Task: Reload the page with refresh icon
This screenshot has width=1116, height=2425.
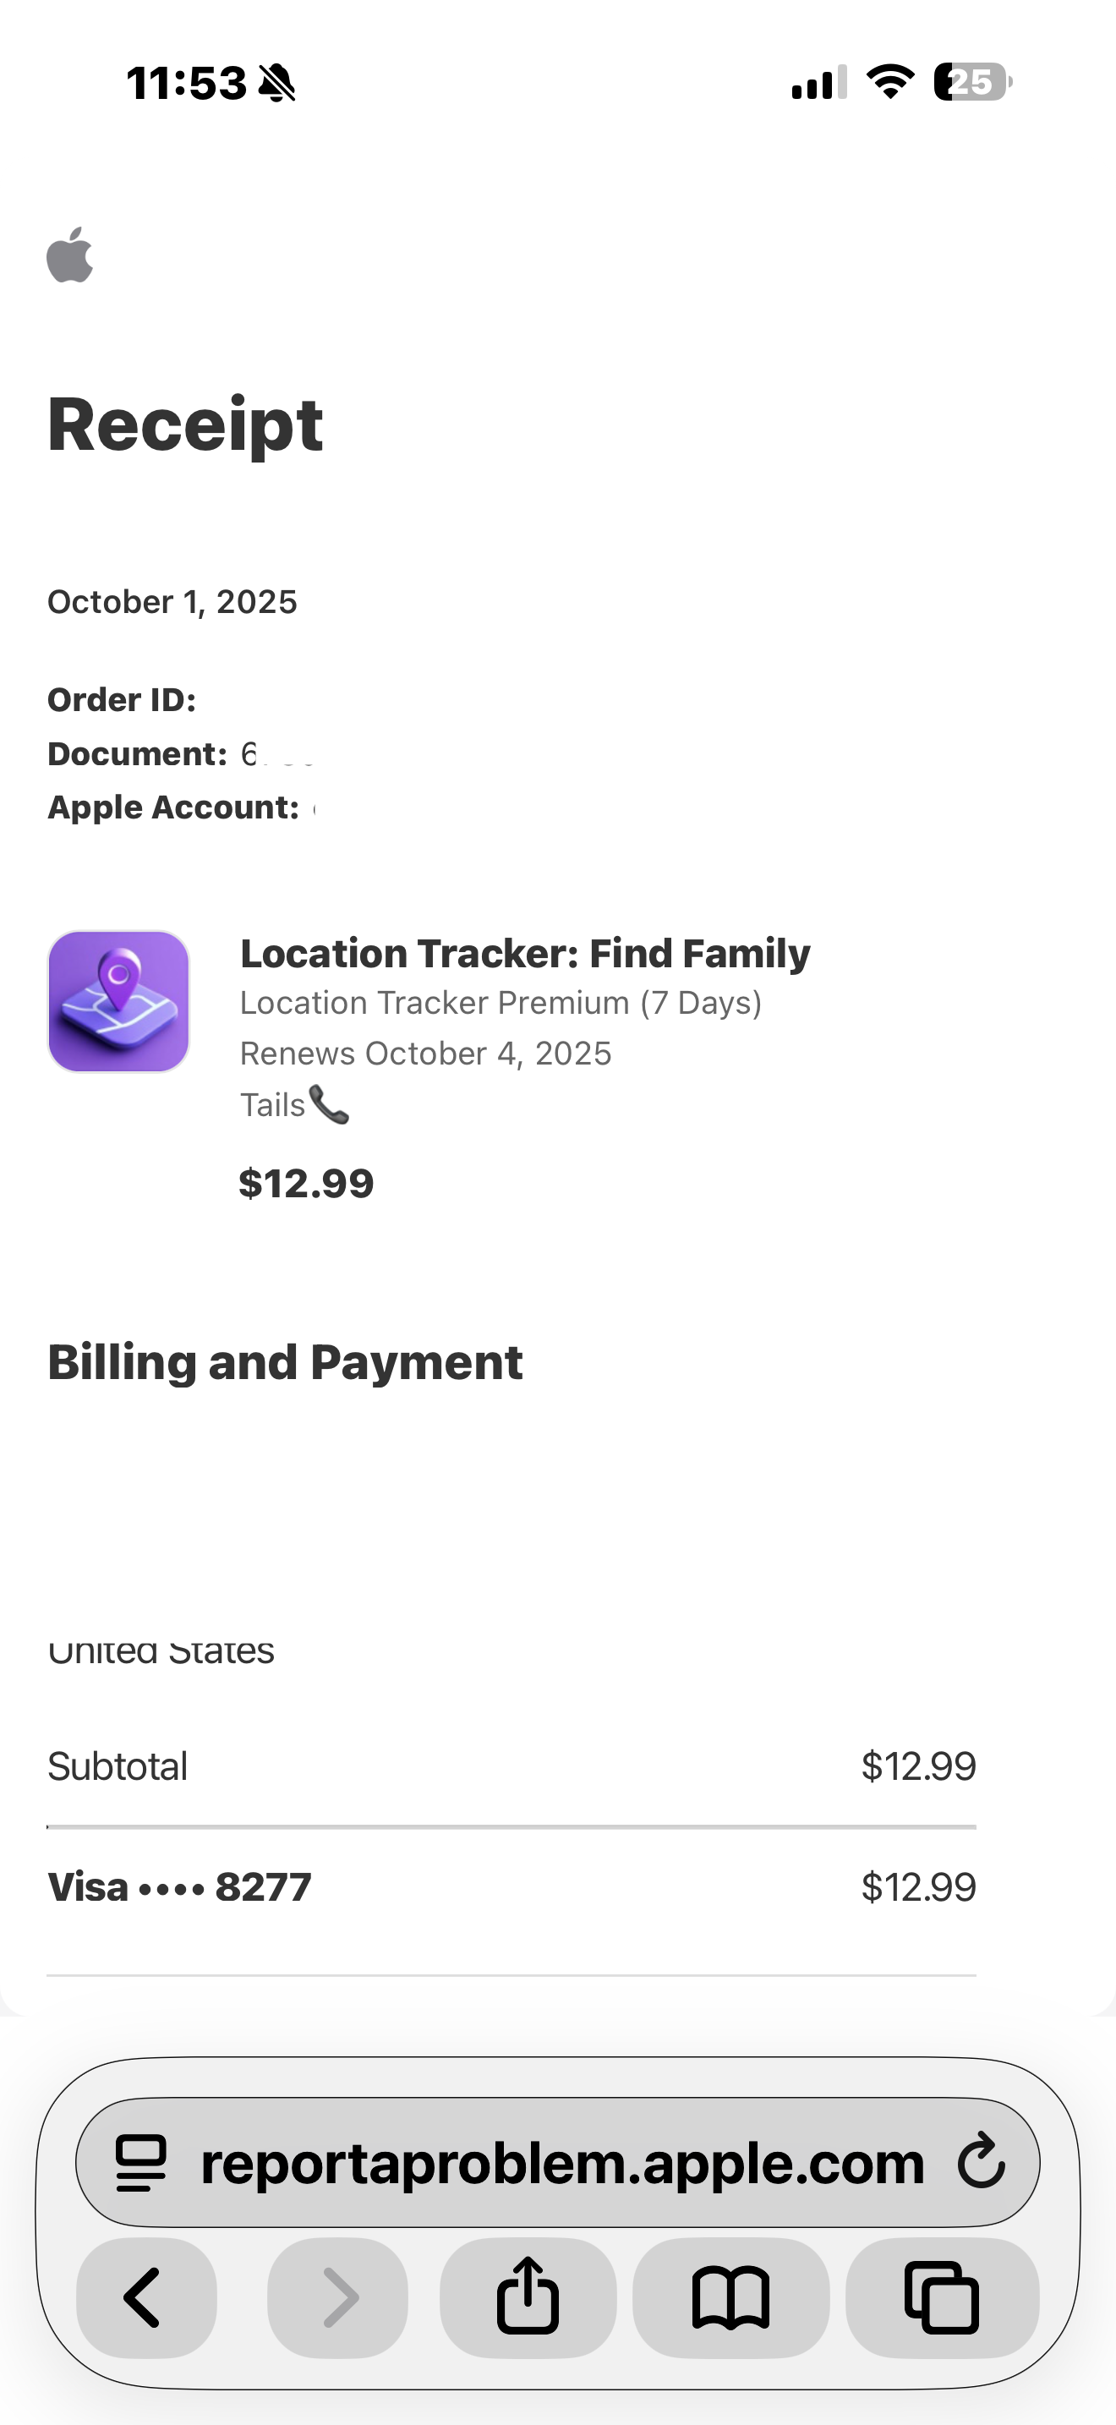Action: (982, 2162)
